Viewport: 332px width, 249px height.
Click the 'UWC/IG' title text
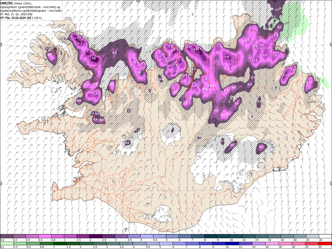(6, 3)
